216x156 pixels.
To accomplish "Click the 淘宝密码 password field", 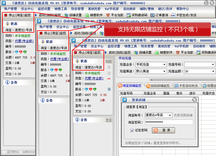I will [x=169, y=122].
